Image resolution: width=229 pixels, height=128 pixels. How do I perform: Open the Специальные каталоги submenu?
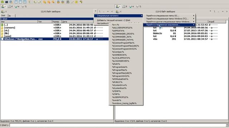[x=118, y=16]
